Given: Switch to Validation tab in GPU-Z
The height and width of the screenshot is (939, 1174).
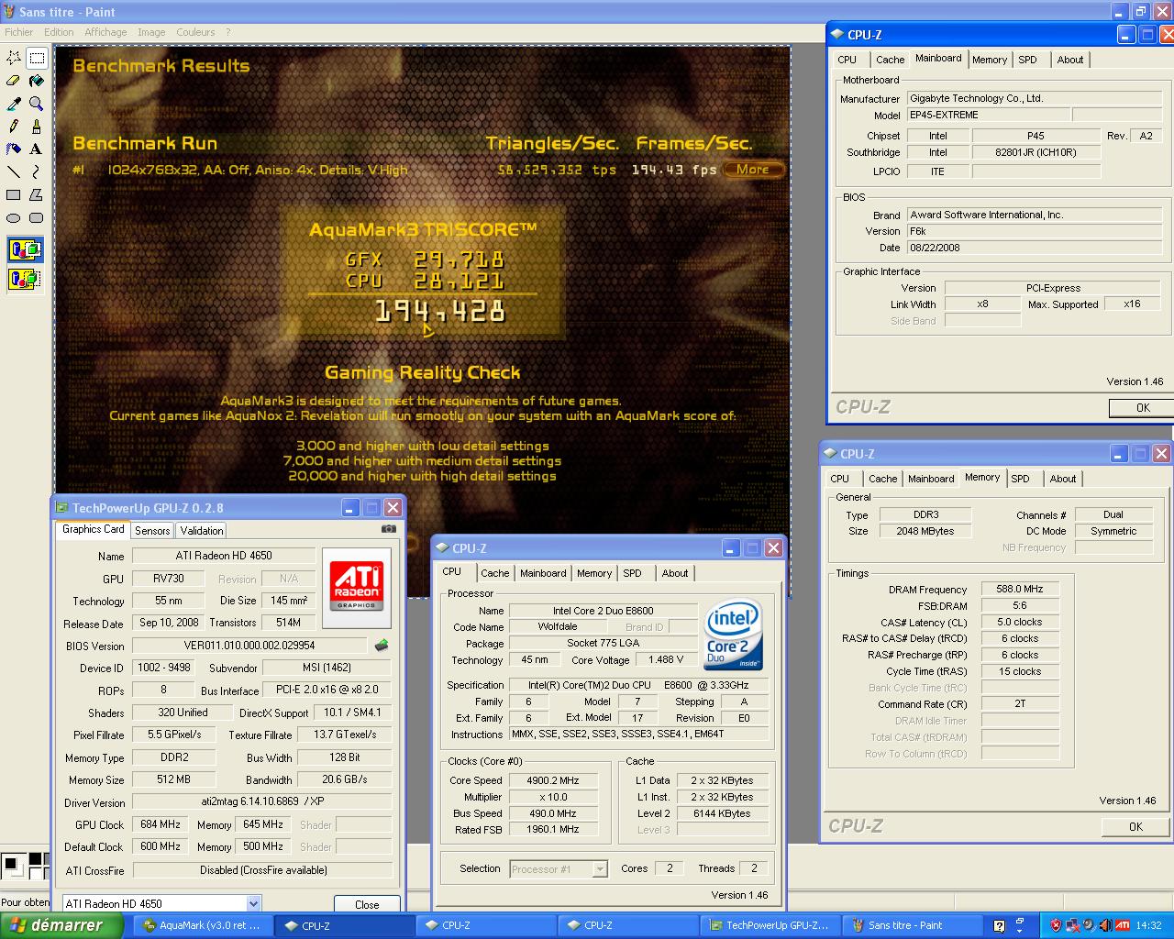Looking at the screenshot, I should [202, 531].
